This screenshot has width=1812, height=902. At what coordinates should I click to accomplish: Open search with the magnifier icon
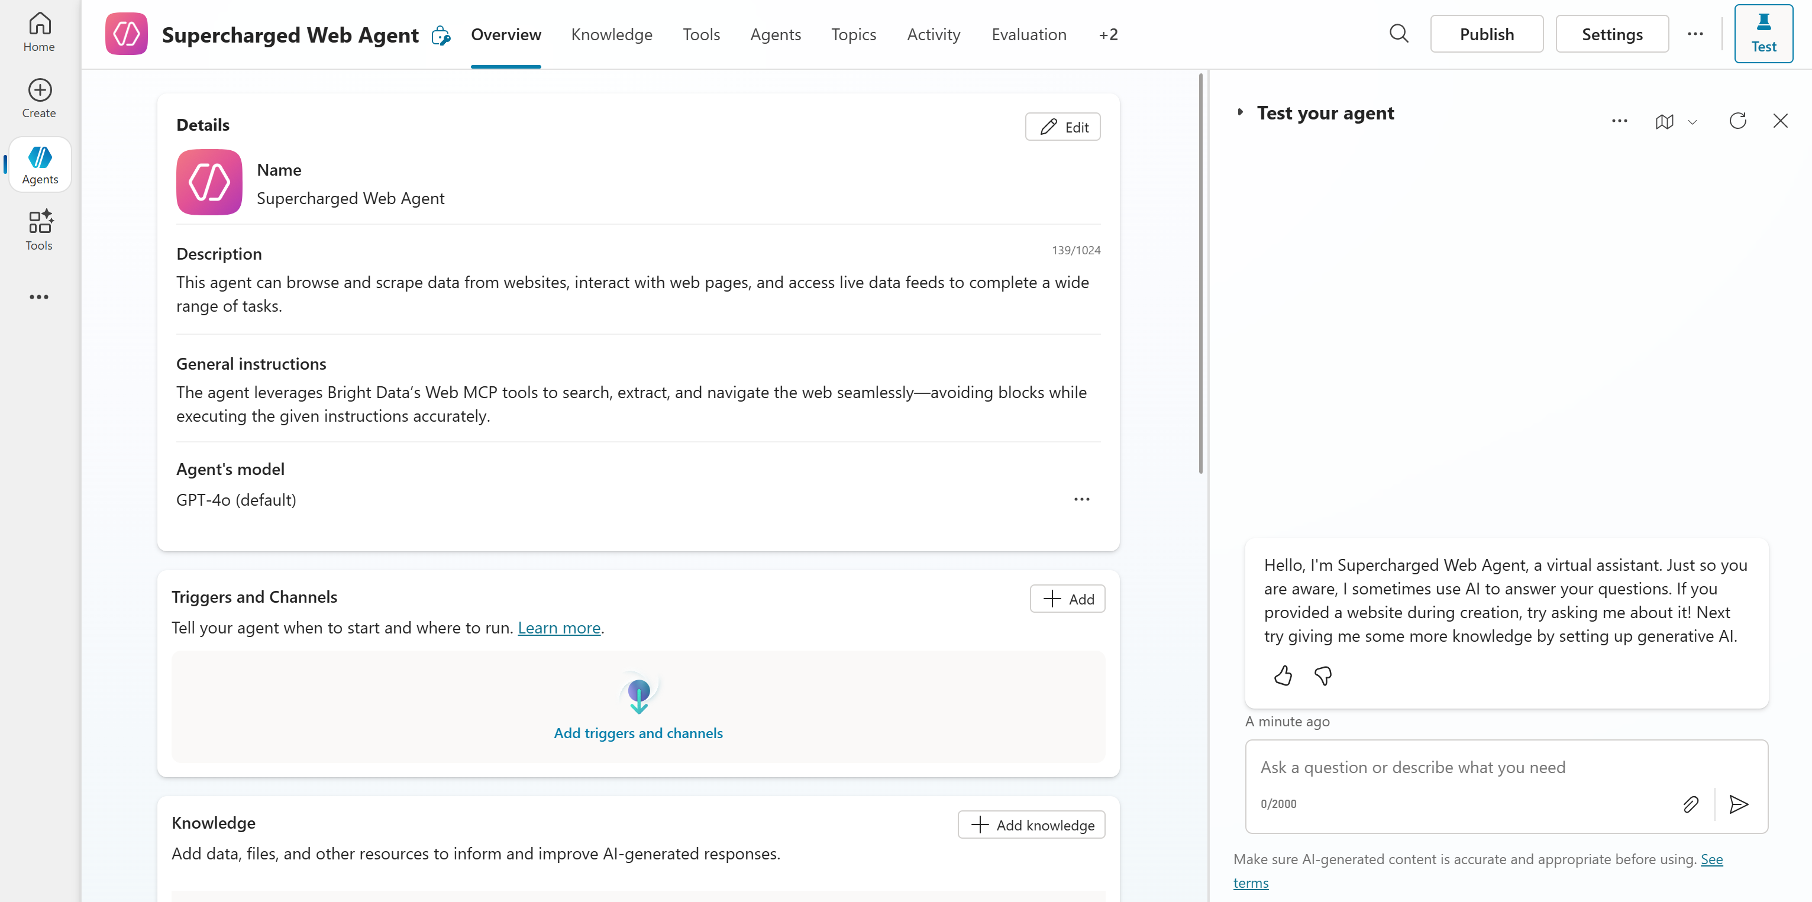point(1398,33)
